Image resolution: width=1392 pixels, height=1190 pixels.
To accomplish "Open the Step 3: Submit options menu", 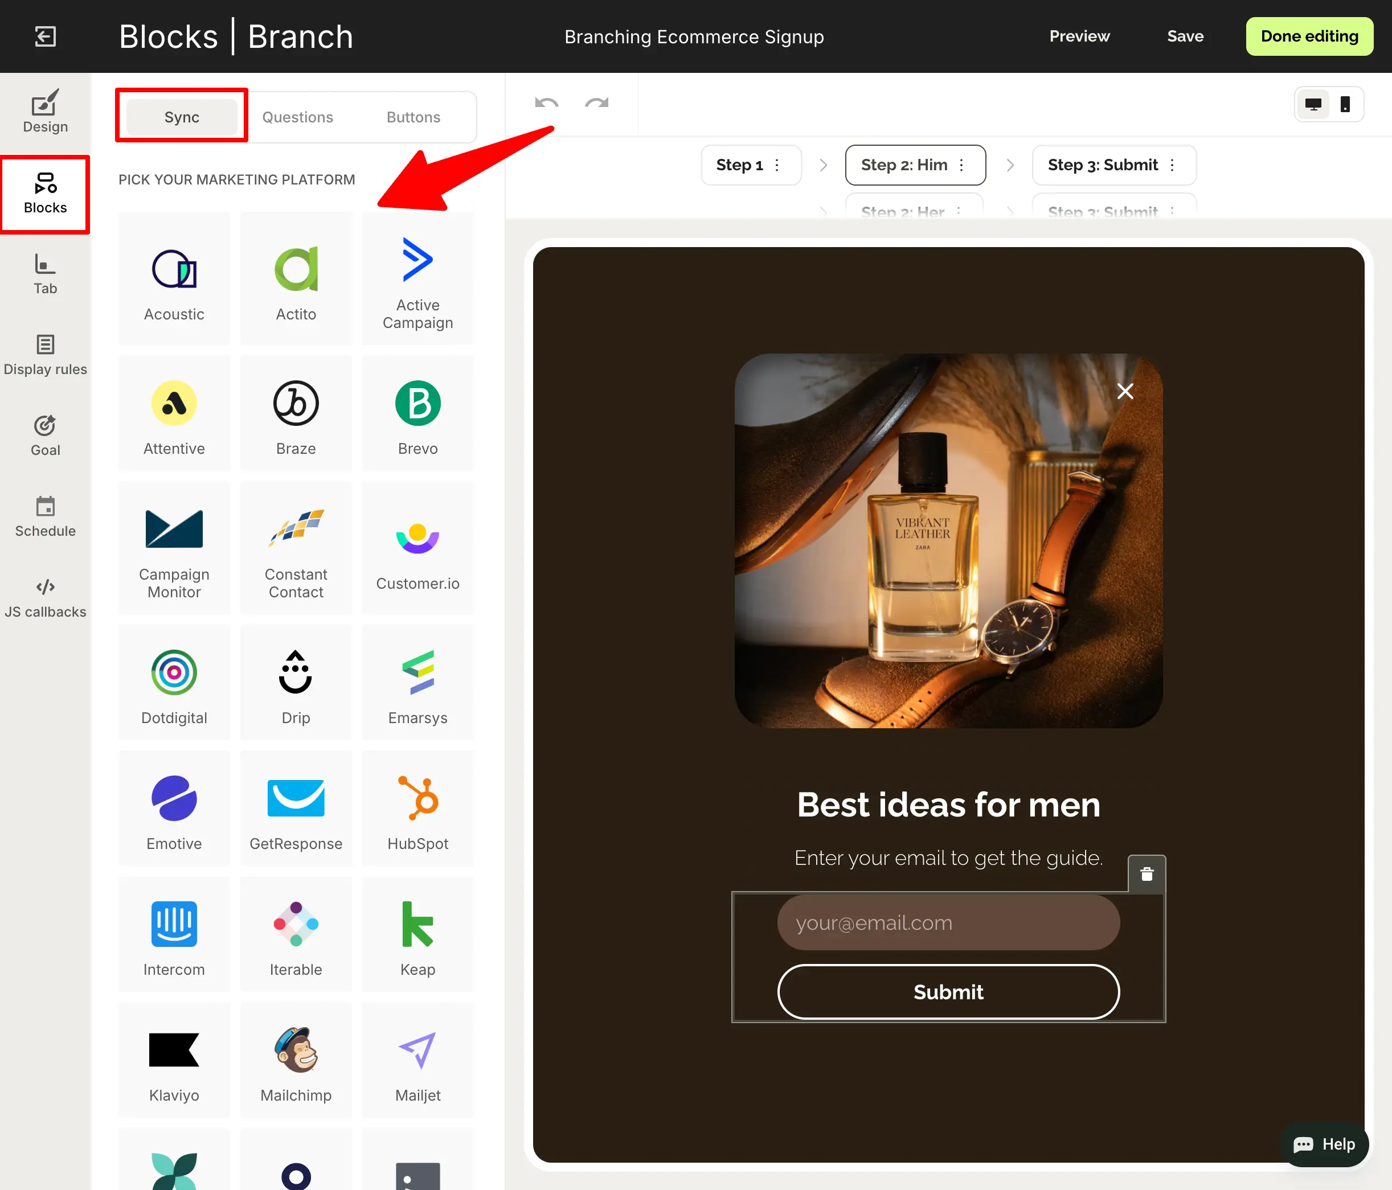I will [x=1173, y=165].
